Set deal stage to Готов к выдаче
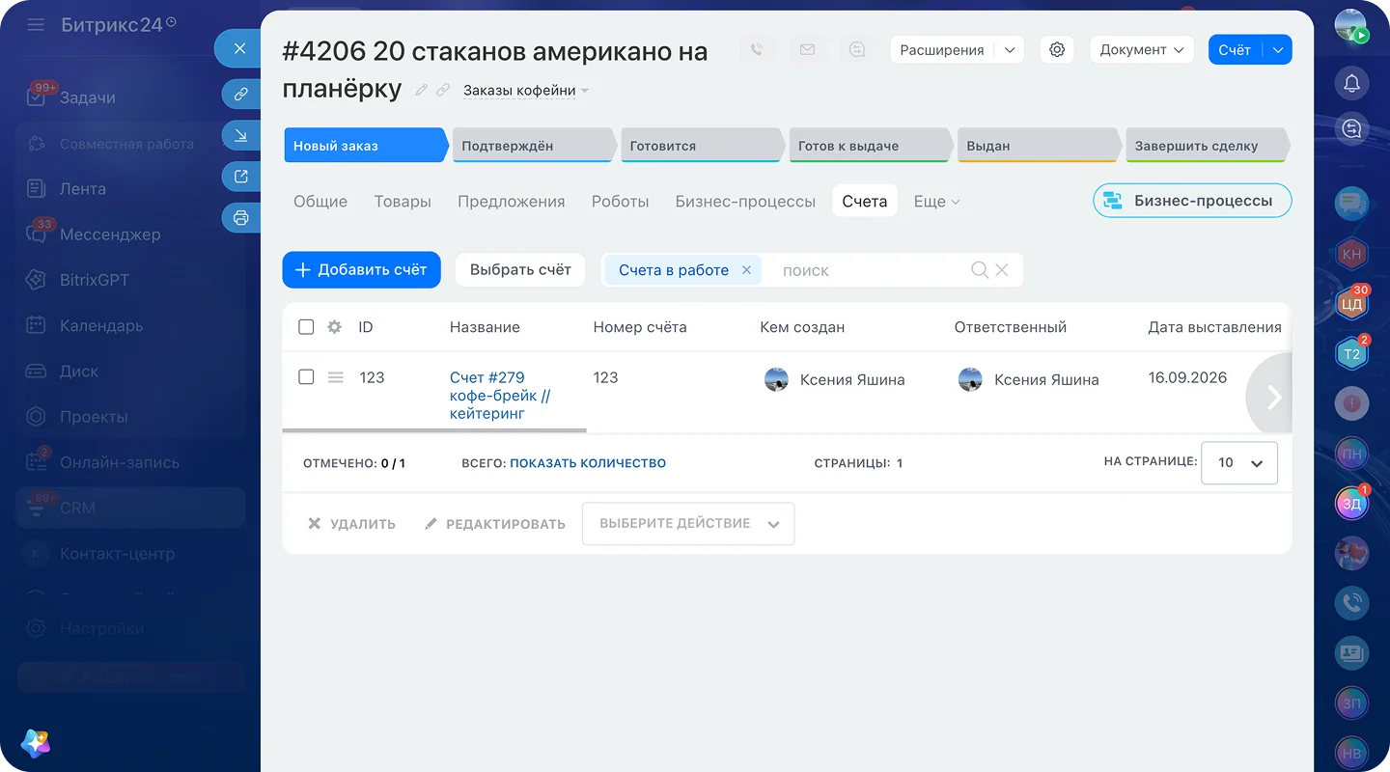The image size is (1390, 772). pos(870,146)
